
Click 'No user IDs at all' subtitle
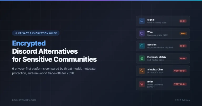click(x=155, y=73)
